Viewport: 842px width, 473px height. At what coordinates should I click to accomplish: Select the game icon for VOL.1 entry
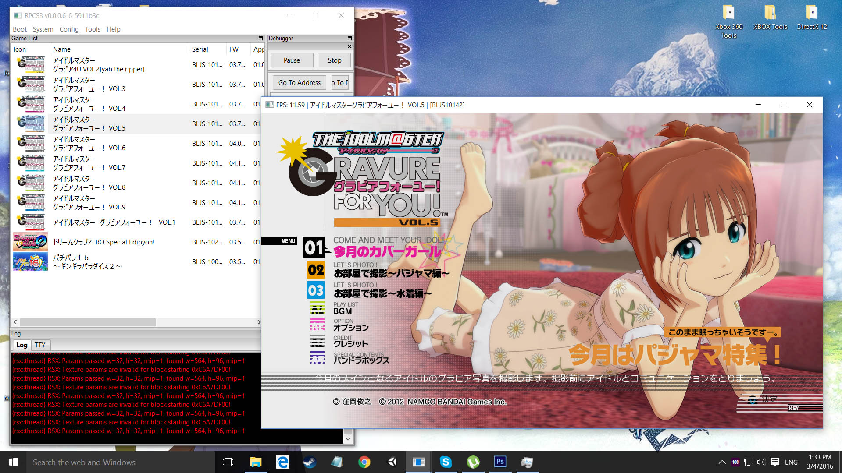30,222
